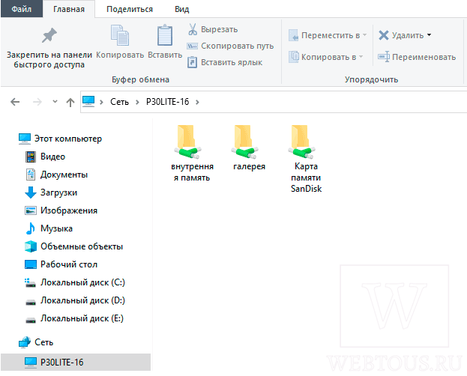Select the Карта памяти SanDisk folder
Image resolution: width=467 pixels, height=376 pixels.
coord(306,160)
